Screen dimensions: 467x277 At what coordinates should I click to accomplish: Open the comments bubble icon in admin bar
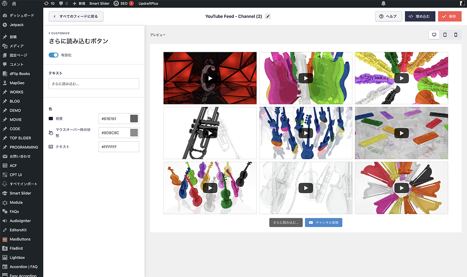63,4
